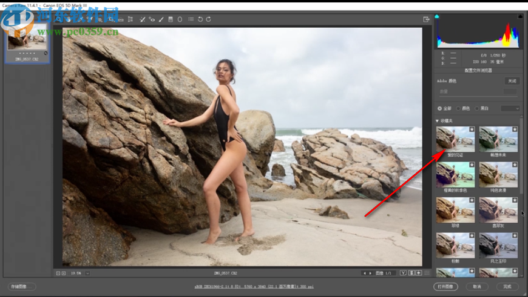The width and height of the screenshot is (528, 297).
Task: Collapse the 收藏夹 profile group
Action: click(x=438, y=121)
